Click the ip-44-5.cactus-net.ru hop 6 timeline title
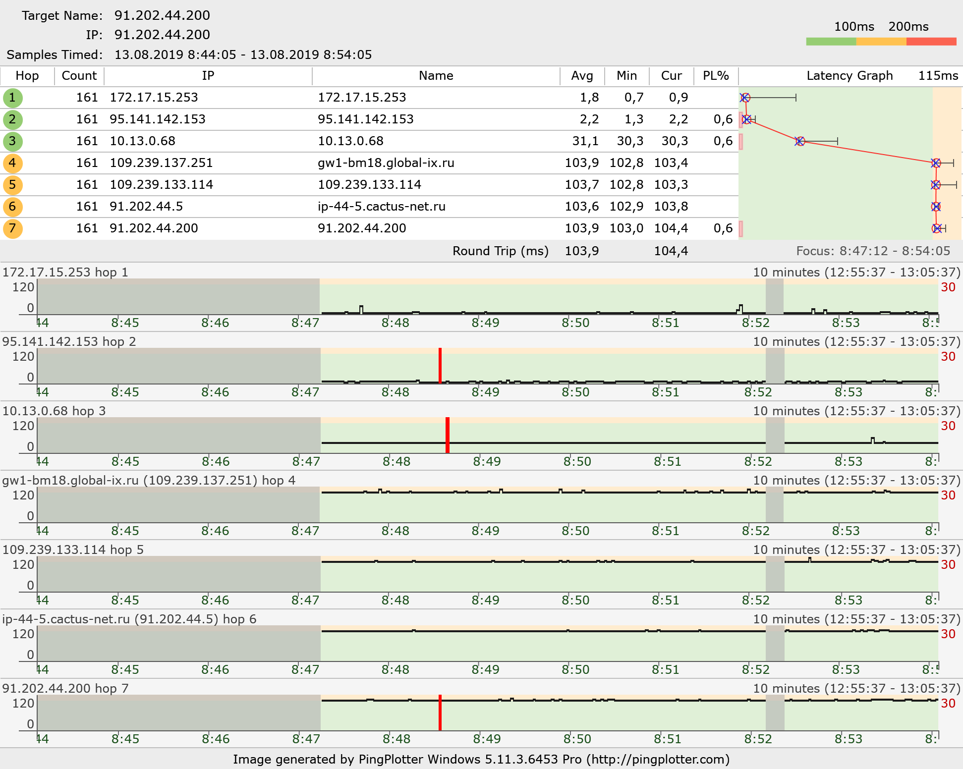The height and width of the screenshot is (769, 963). (x=129, y=619)
